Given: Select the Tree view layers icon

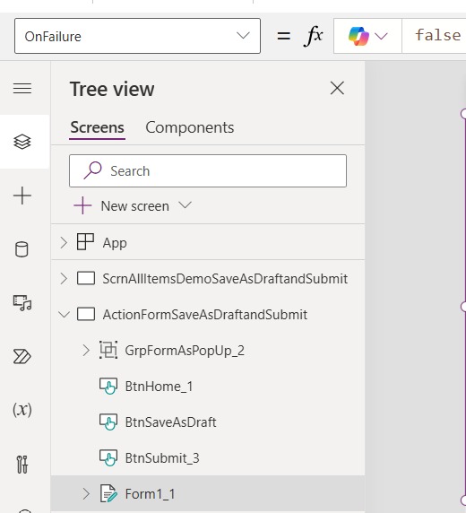Looking at the screenshot, I should [22, 142].
